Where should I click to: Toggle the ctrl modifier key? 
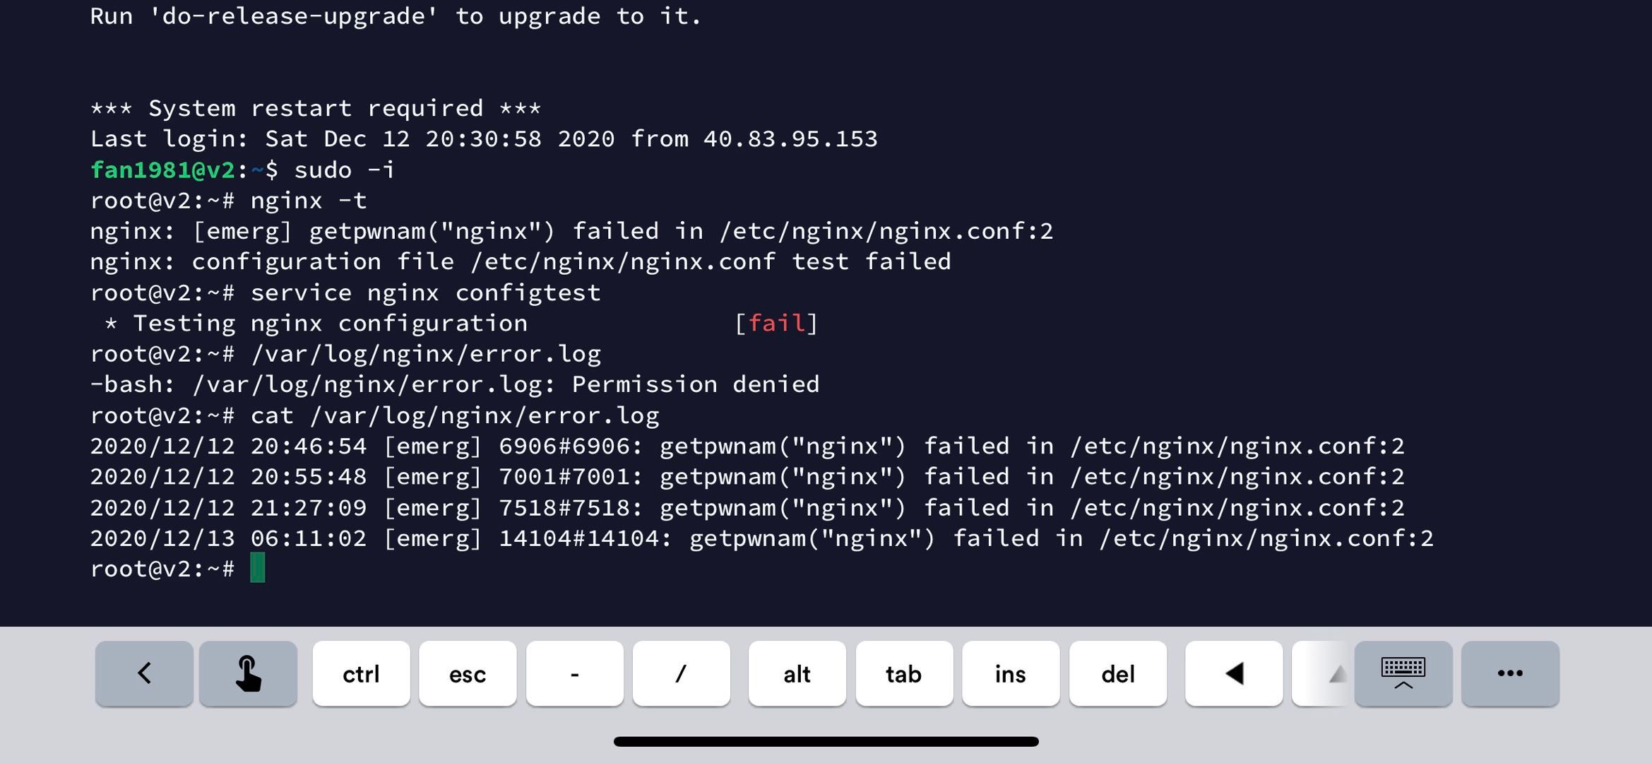tap(361, 673)
